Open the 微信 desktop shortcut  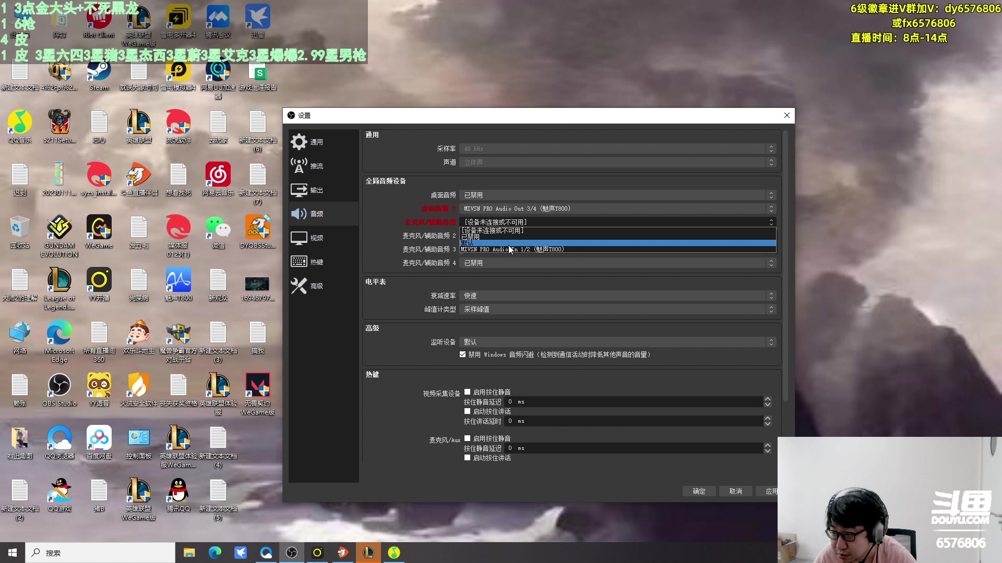(x=218, y=232)
